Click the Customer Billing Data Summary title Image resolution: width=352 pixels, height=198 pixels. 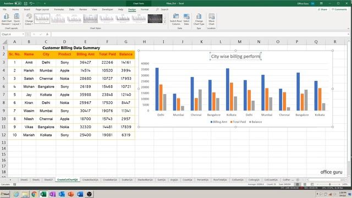71,48
